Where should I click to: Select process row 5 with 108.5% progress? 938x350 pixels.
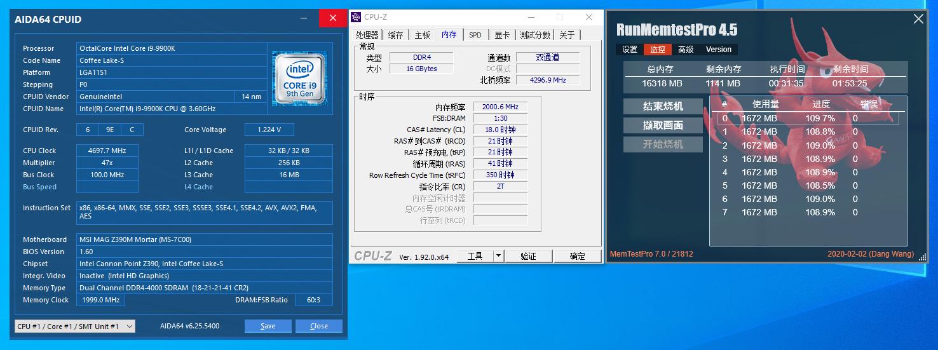click(808, 185)
